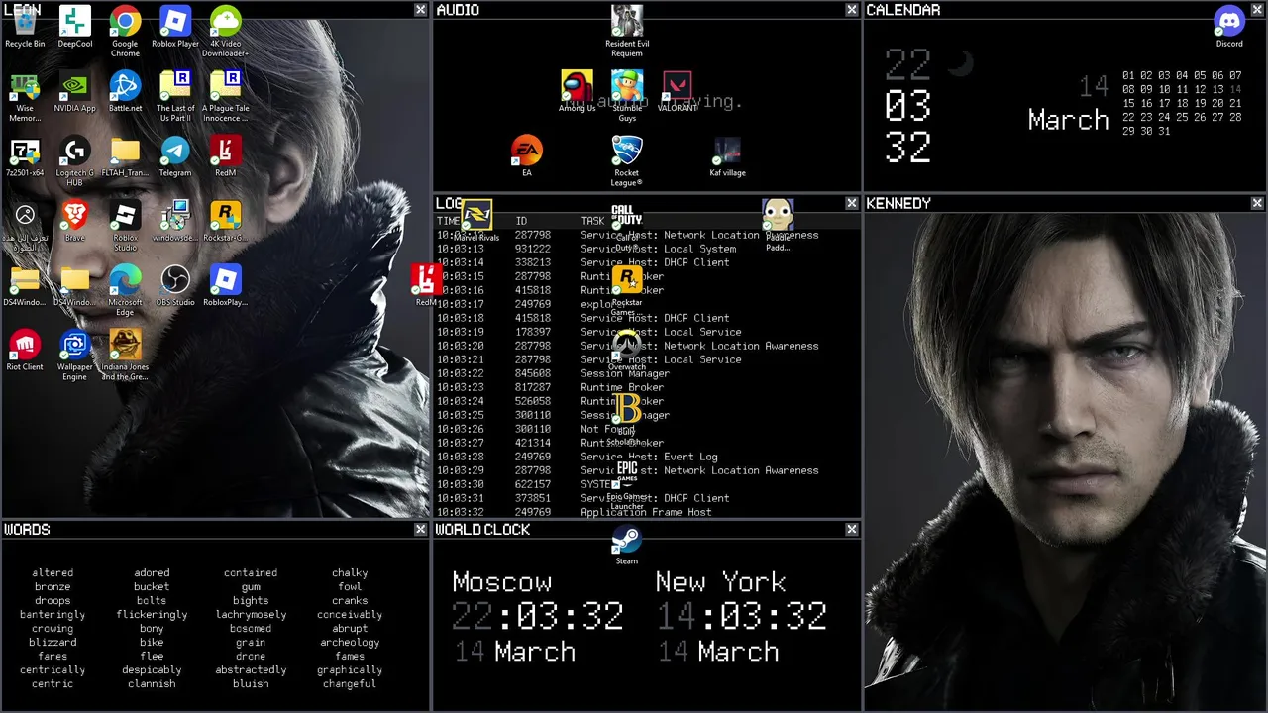Open the Wallpaper Engine icon
The height and width of the screenshot is (713, 1268).
(75, 356)
